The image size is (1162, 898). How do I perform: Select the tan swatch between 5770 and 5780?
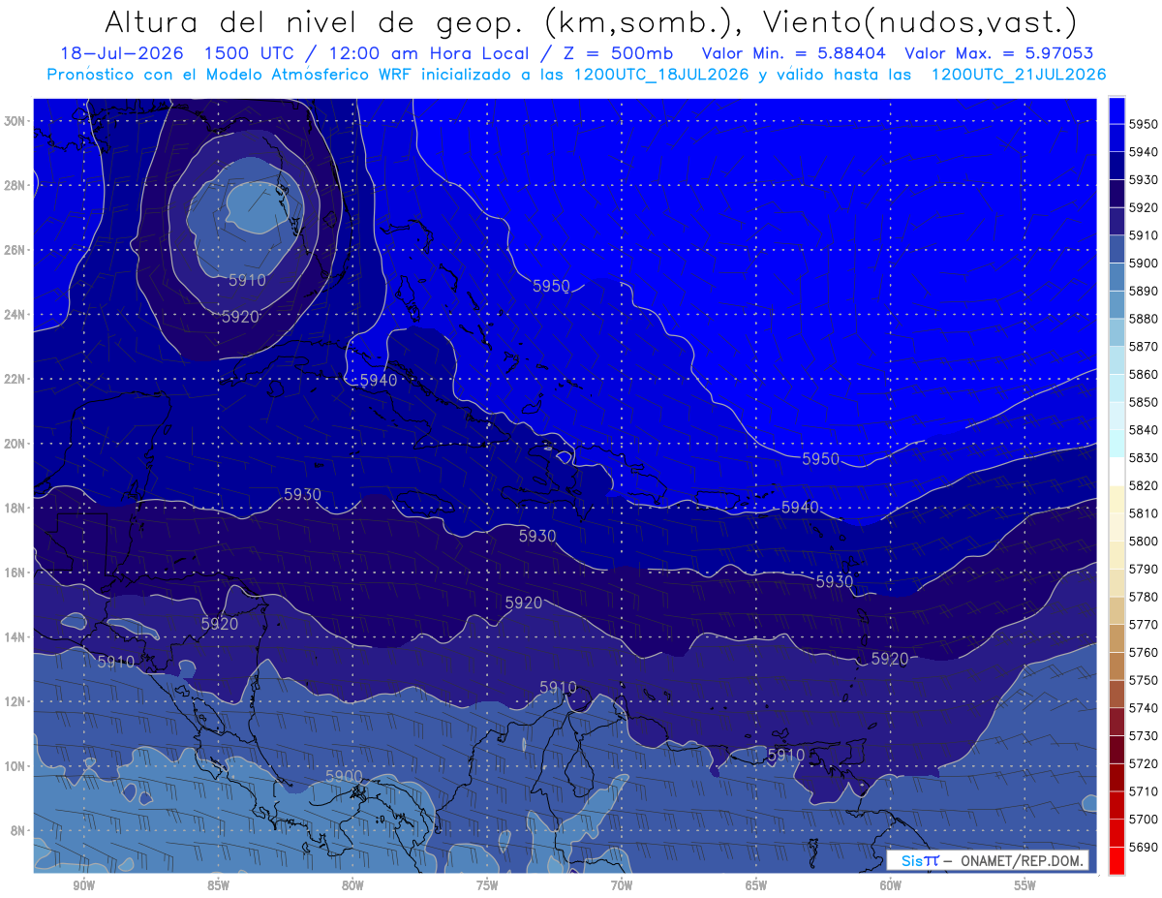[x=1116, y=610]
